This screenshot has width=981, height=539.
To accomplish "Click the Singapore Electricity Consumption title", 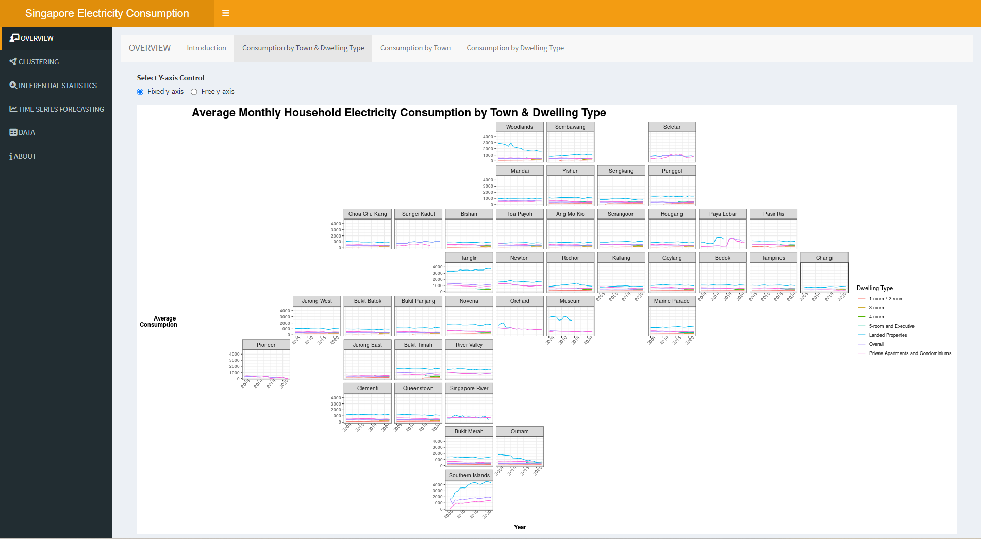I will tap(107, 13).
